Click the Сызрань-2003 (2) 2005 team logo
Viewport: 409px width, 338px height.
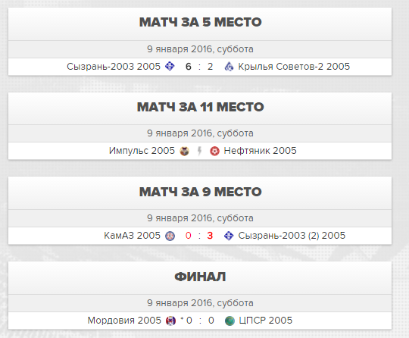(x=229, y=236)
